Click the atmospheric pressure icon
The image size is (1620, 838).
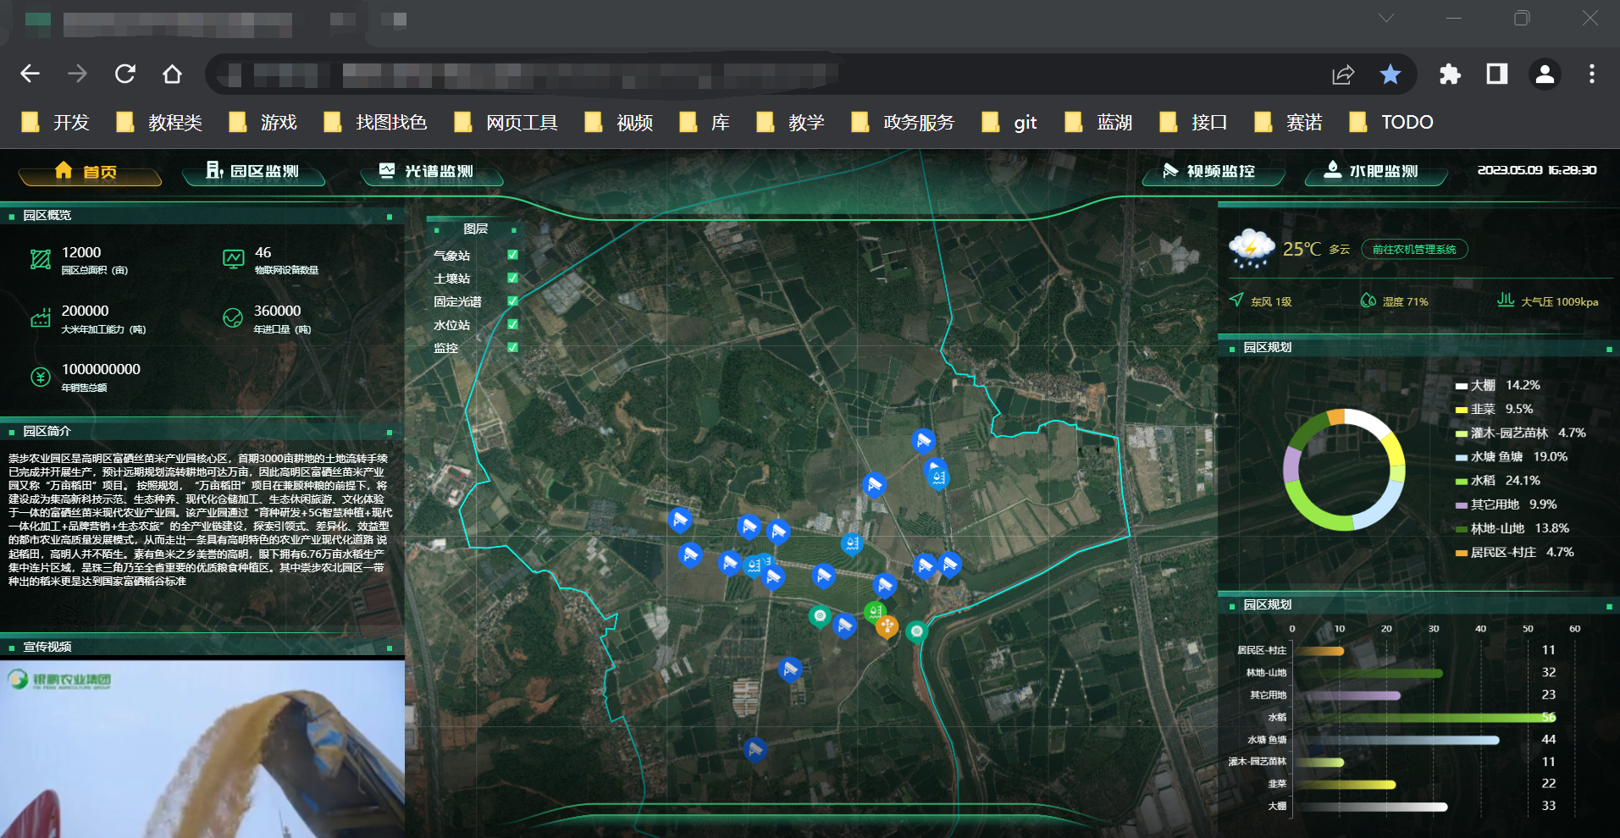pyautogui.click(x=1506, y=299)
